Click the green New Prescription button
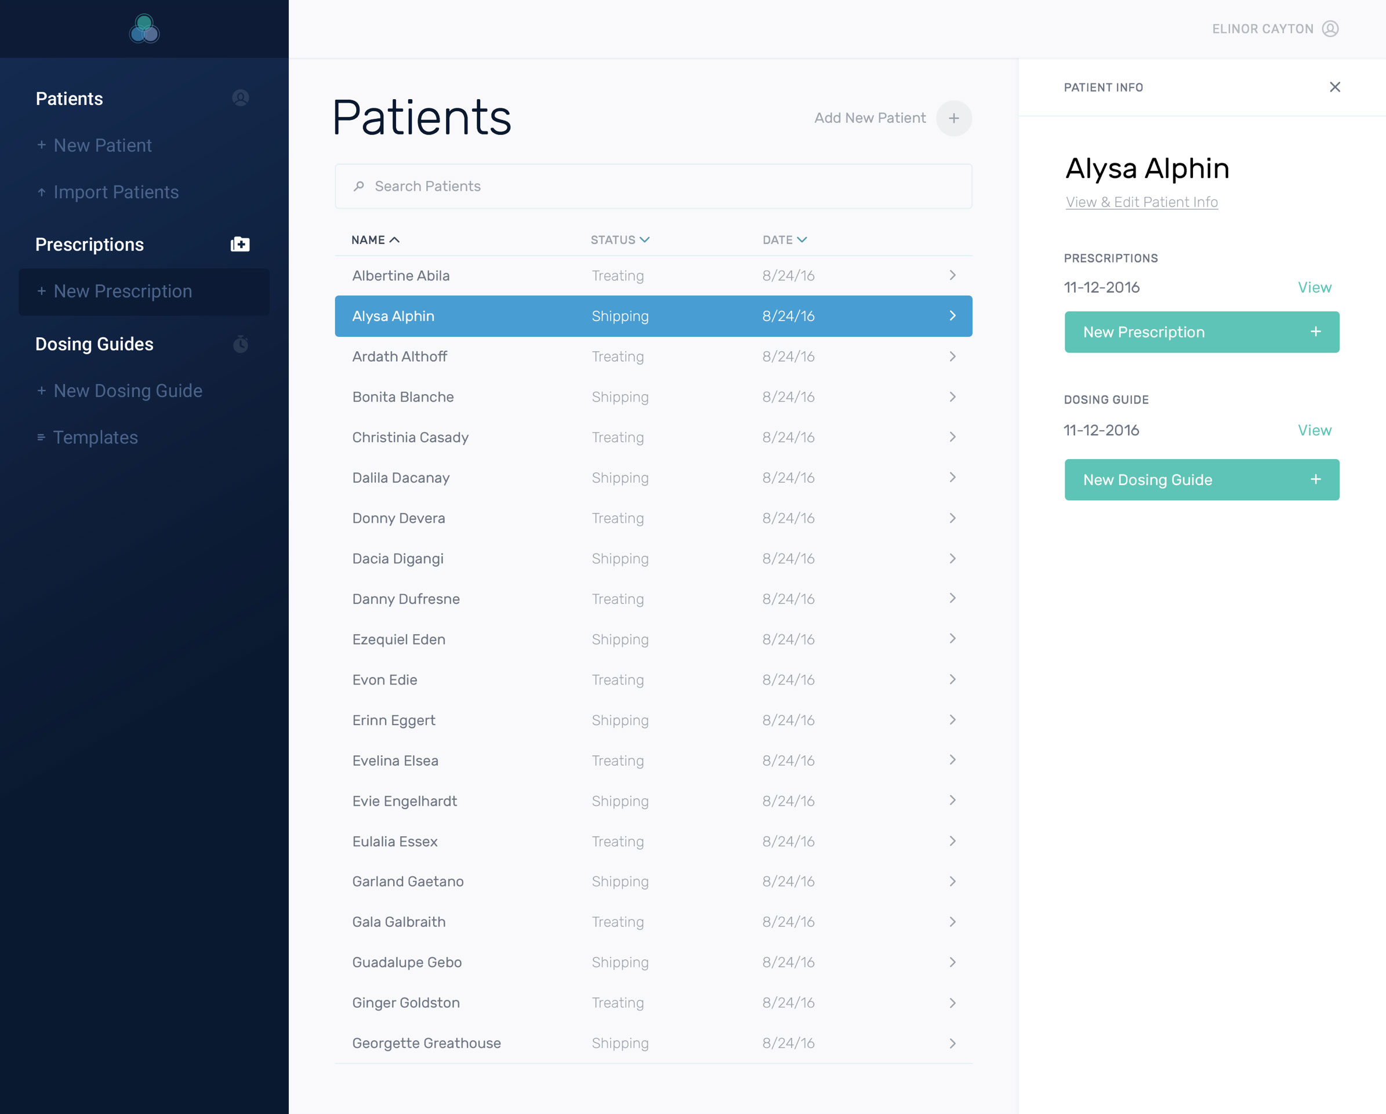The width and height of the screenshot is (1386, 1114). tap(1202, 332)
